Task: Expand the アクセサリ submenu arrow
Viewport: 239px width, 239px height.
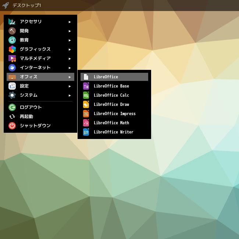Action: click(69, 22)
